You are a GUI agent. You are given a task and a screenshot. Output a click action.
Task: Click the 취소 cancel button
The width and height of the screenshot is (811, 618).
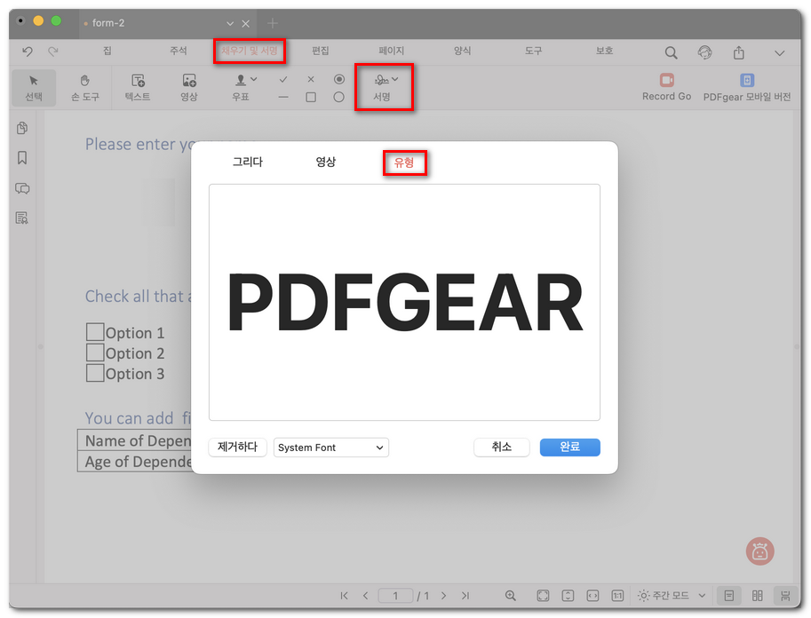point(502,448)
